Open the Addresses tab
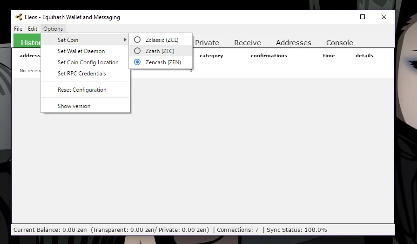Image resolution: width=417 pixels, height=244 pixels. tap(293, 42)
